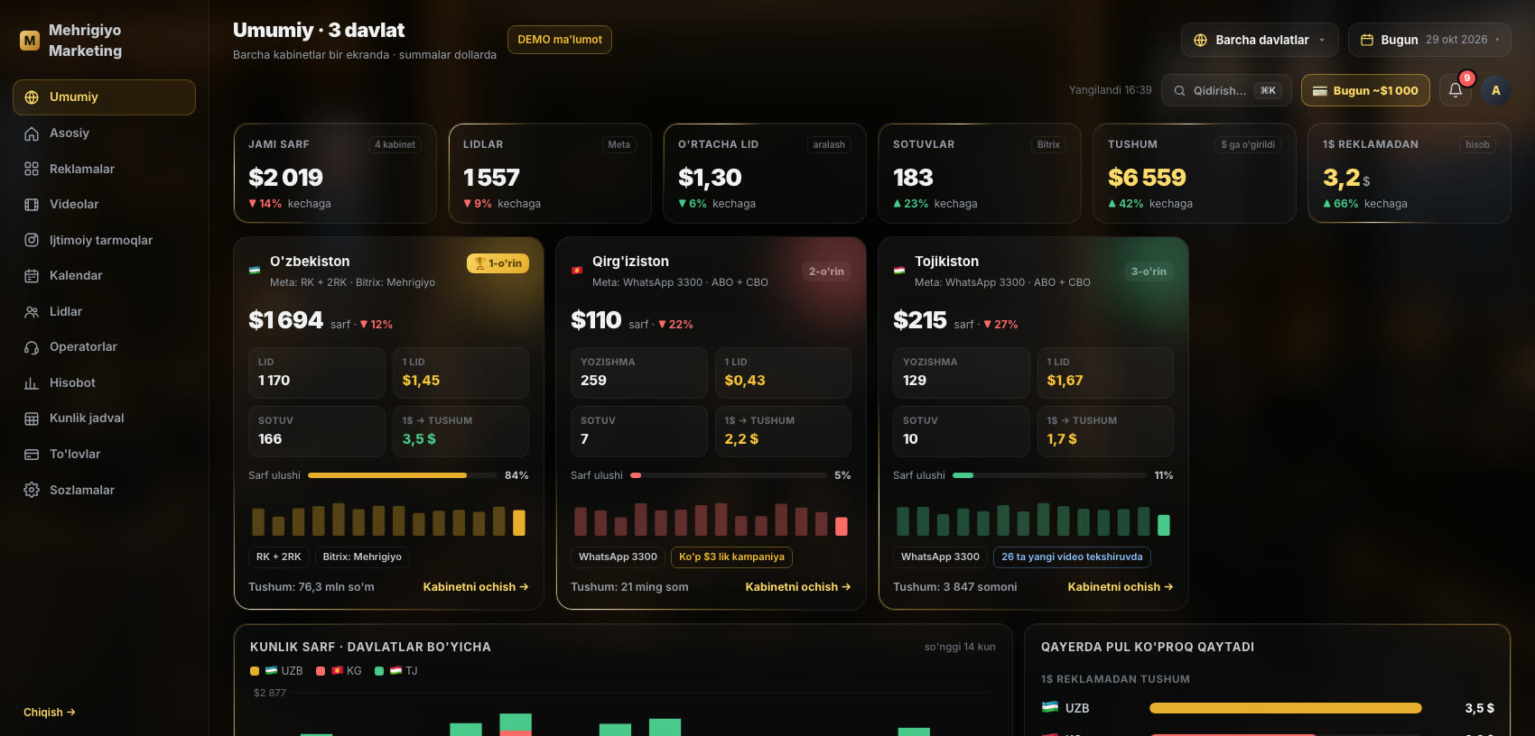Click the UZB legend swatch in chart
This screenshot has width=1535, height=736.
255,671
